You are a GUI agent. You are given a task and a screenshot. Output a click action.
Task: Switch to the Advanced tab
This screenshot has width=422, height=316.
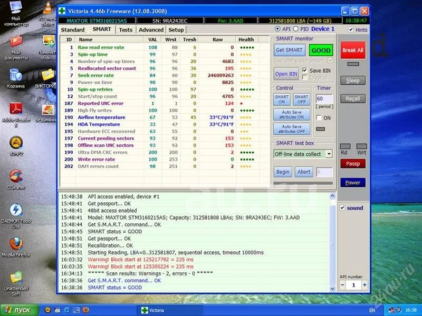151,30
